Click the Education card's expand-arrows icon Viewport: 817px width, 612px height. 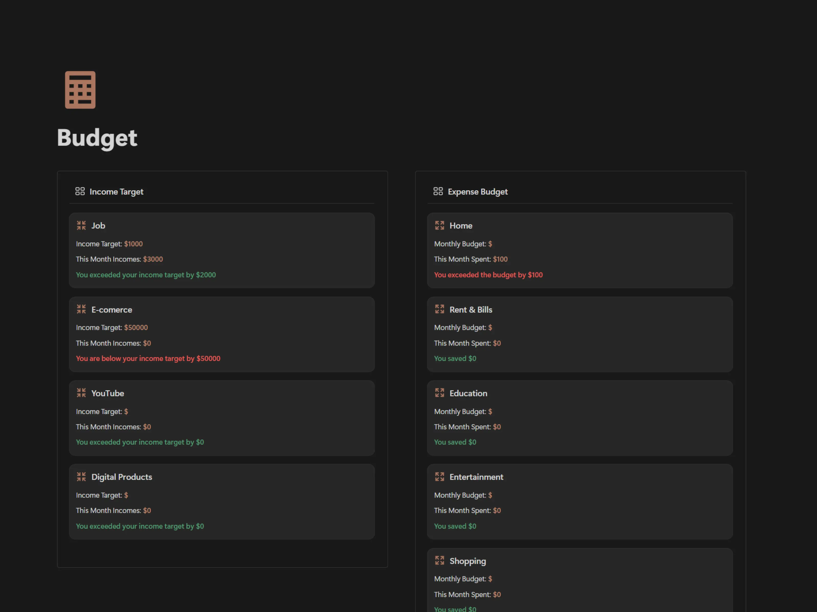[440, 393]
